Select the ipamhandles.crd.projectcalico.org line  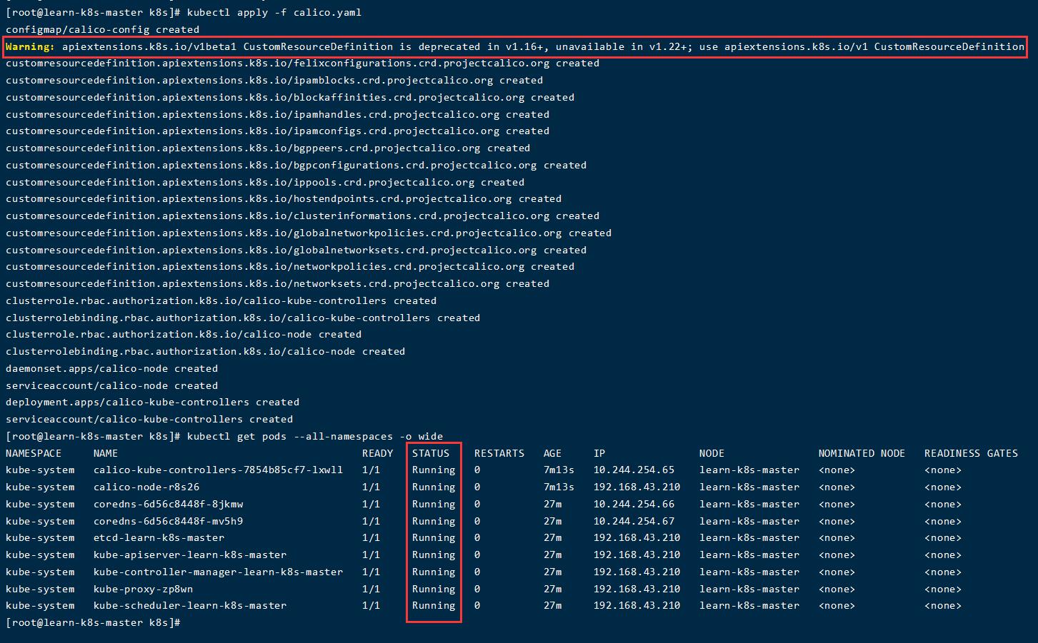coord(278,115)
